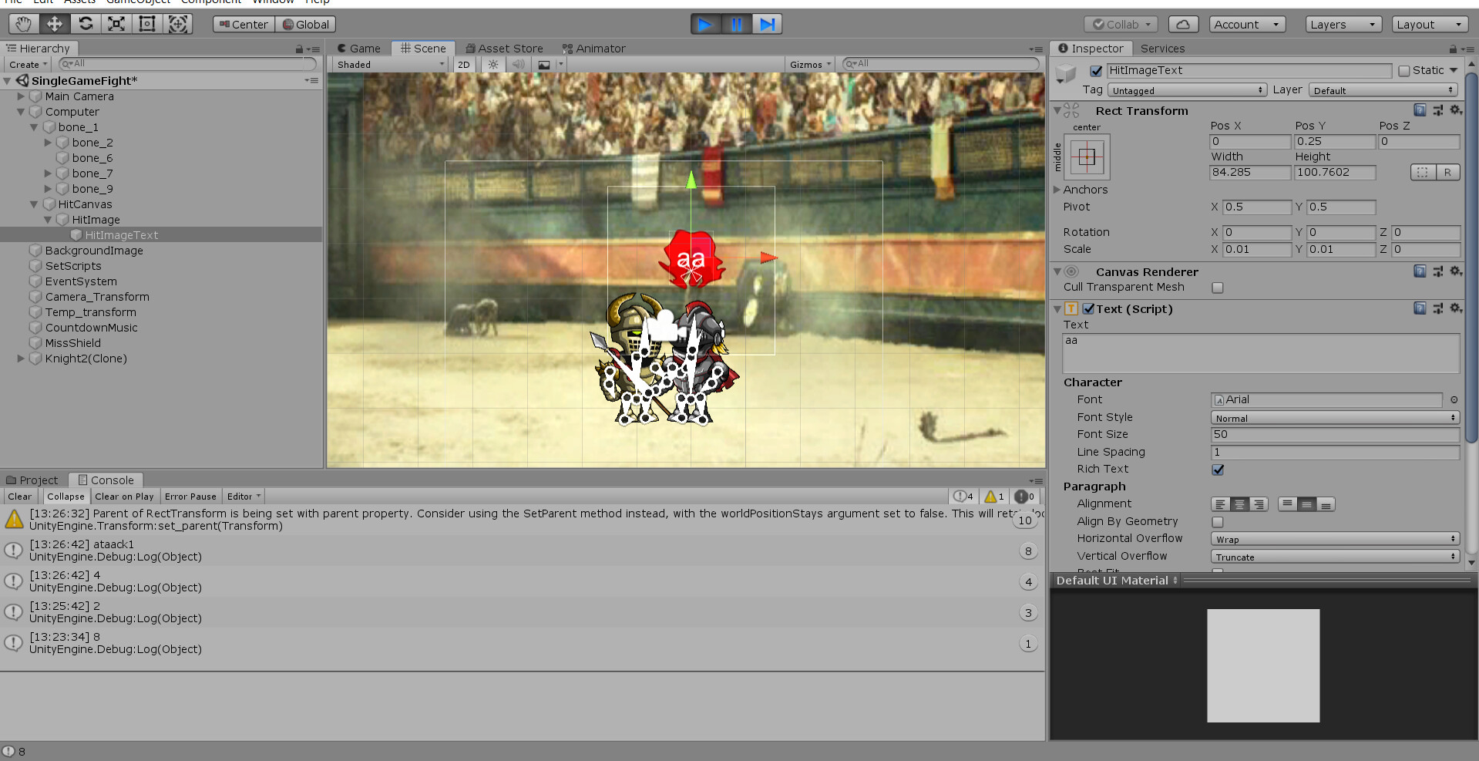Enable the Static checkbox for HitImageText
The width and height of the screenshot is (1479, 761).
click(x=1404, y=70)
